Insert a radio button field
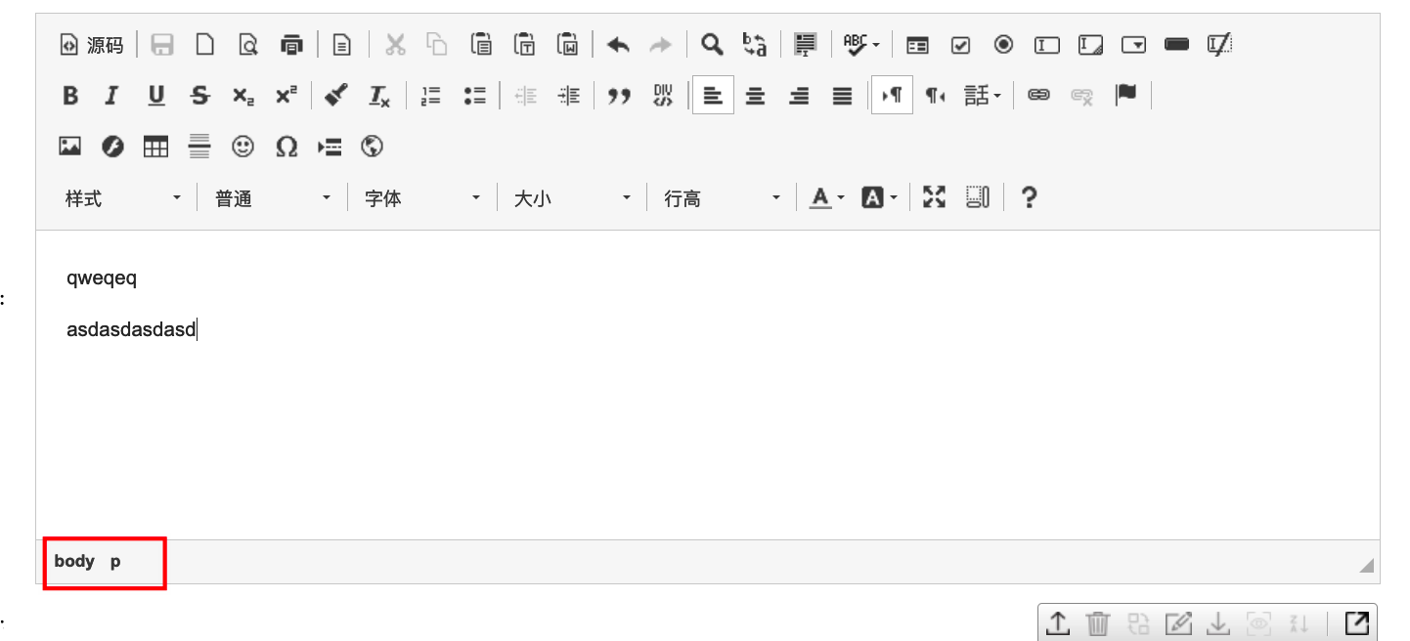 1004,44
